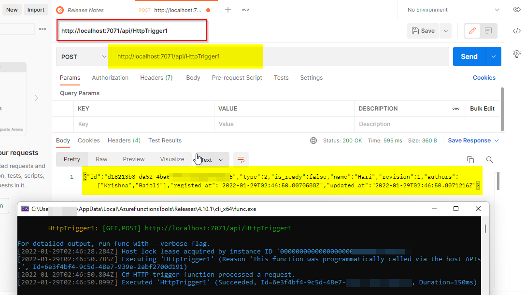Expand the sidebar right chevron

[x=36, y=98]
